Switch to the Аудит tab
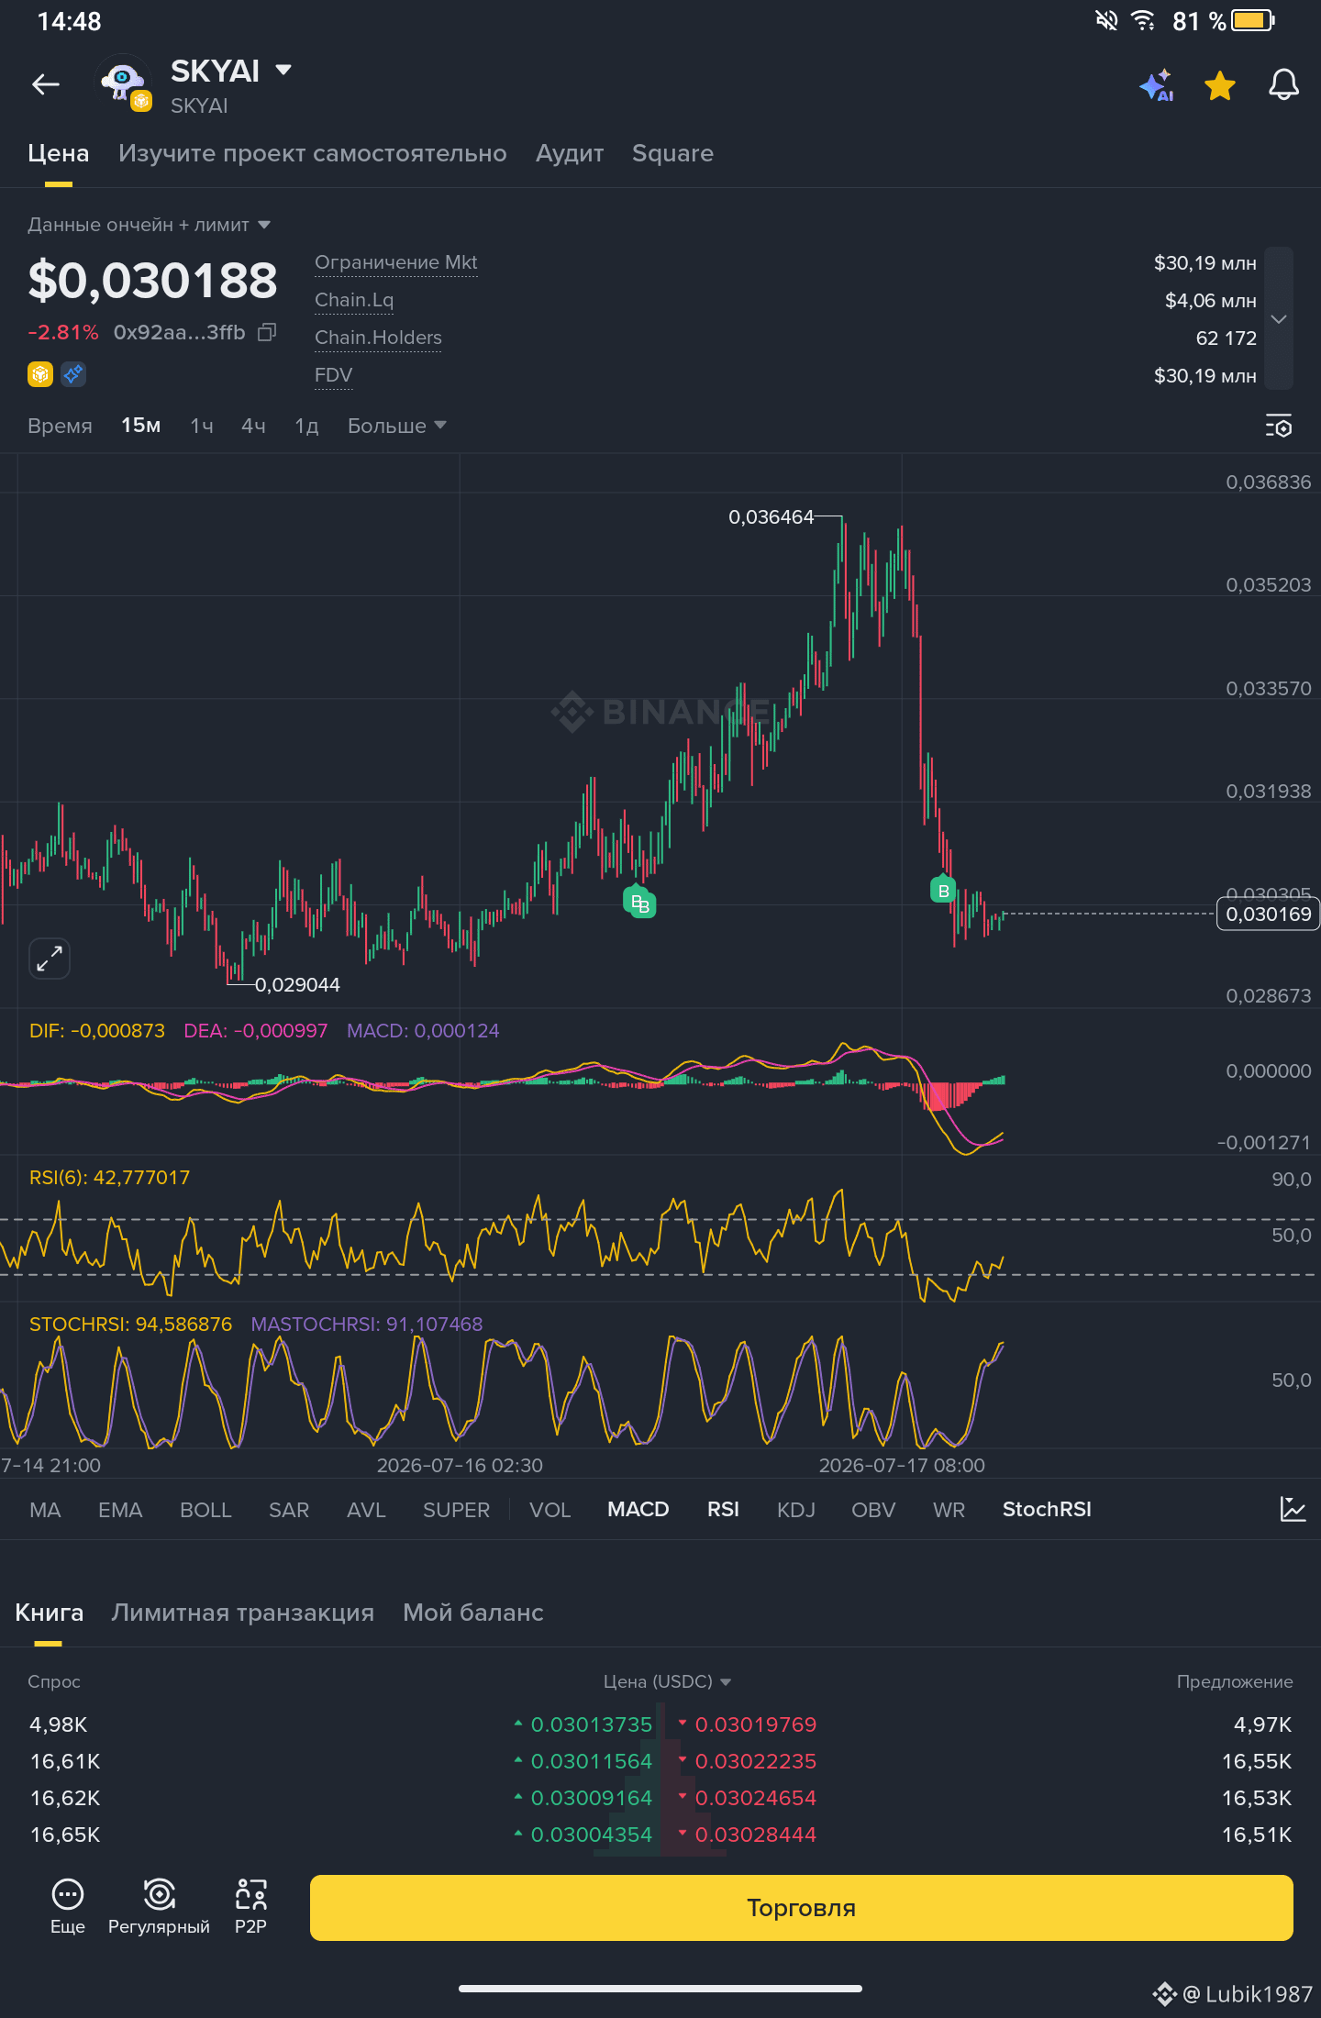The width and height of the screenshot is (1321, 2018). tap(570, 153)
